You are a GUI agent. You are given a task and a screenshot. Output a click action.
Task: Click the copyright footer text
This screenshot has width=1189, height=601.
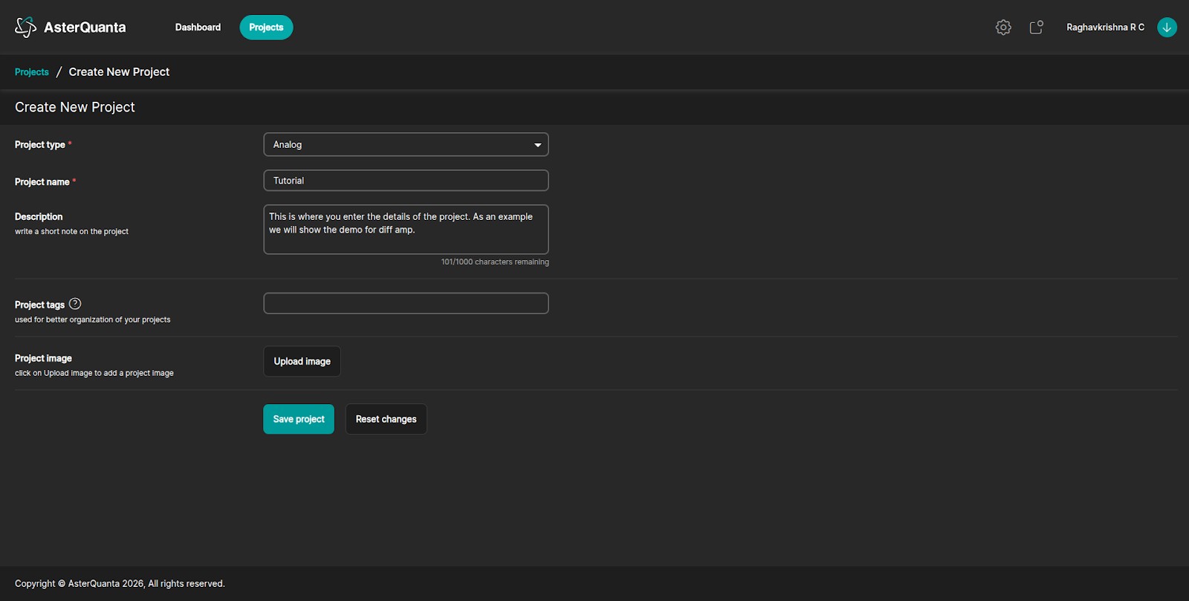(120, 584)
